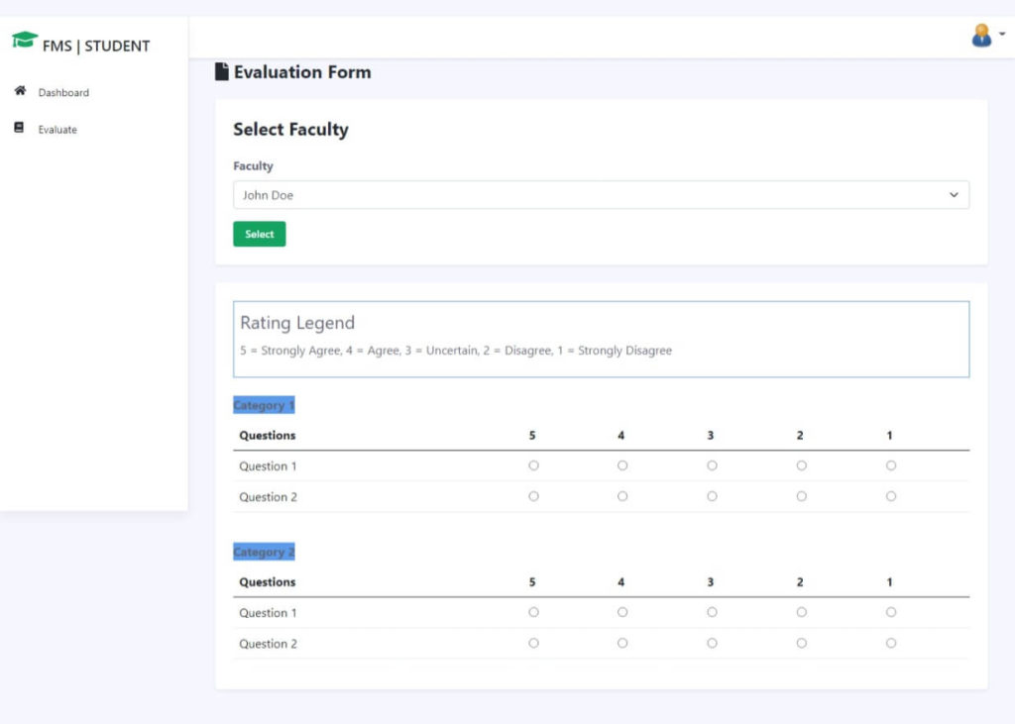Image resolution: width=1015 pixels, height=724 pixels.
Task: Select rating 1 for Question 1 in Category 1
Action: click(x=890, y=465)
